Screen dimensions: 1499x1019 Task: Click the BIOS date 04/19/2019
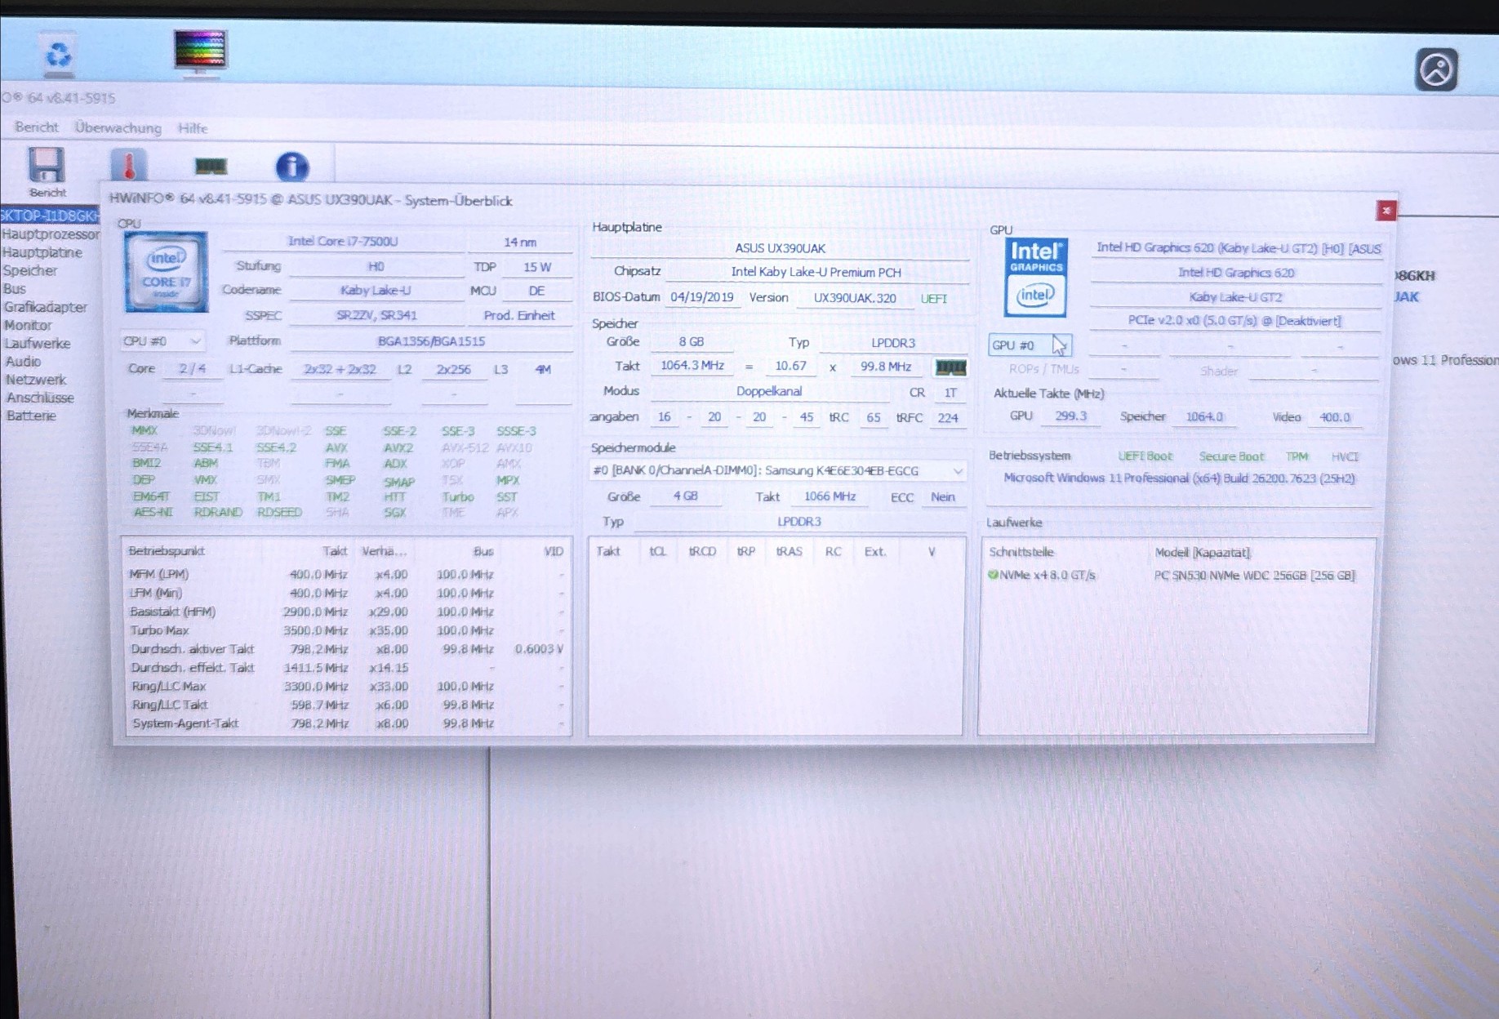pos(702,297)
